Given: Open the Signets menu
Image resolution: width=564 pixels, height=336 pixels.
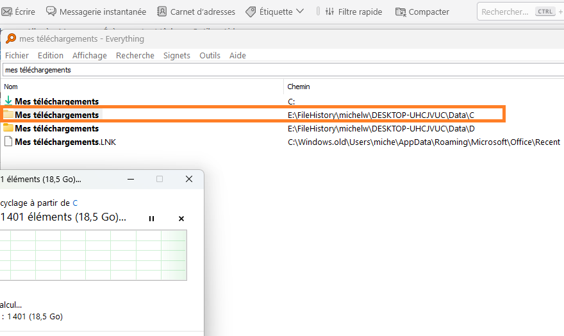Looking at the screenshot, I should [x=177, y=55].
